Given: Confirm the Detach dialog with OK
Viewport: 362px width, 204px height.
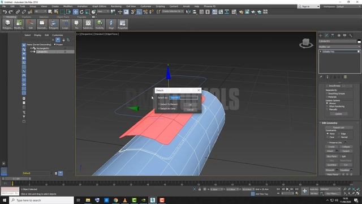Looking at the screenshot, I should (x=190, y=105).
